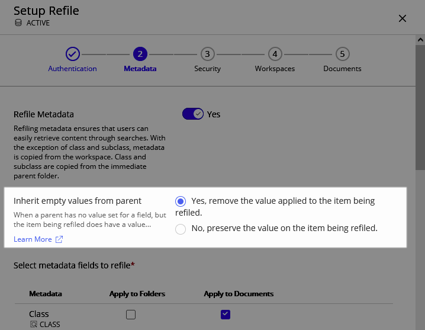
Task: Click the CLASS field lookup icon
Action: pyautogui.click(x=33, y=325)
